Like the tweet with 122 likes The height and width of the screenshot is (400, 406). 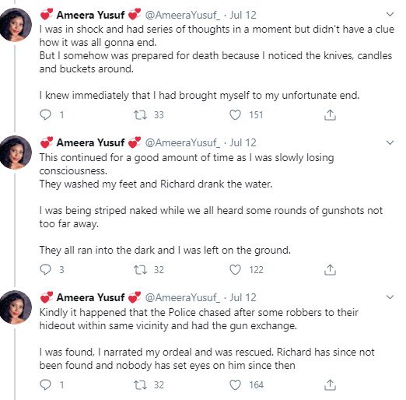235,269
